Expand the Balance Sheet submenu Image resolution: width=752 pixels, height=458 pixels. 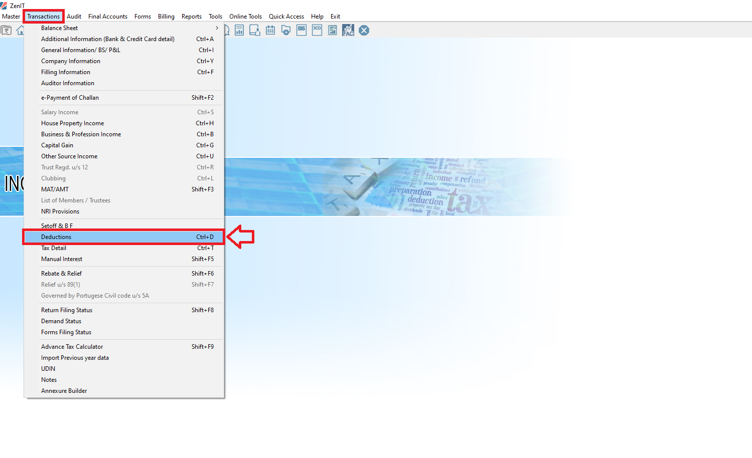pyautogui.click(x=124, y=28)
